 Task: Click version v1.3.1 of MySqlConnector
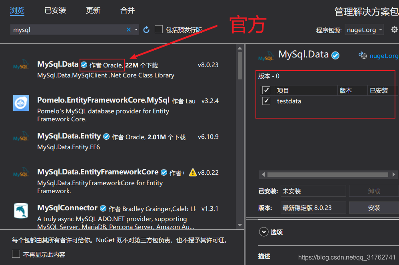[x=210, y=209]
